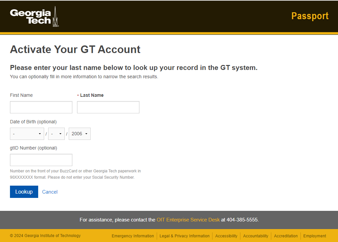Open the birth month dropdown
This screenshot has height=242, width=338.
coord(27,134)
